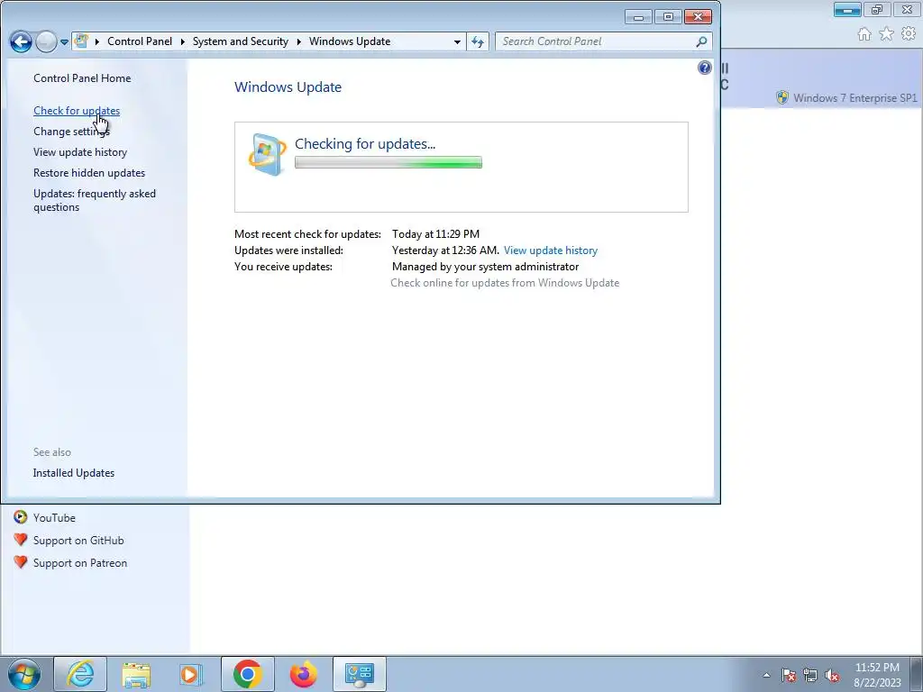Open Action Center flag tray icon
The width and height of the screenshot is (923, 692).
click(x=788, y=676)
